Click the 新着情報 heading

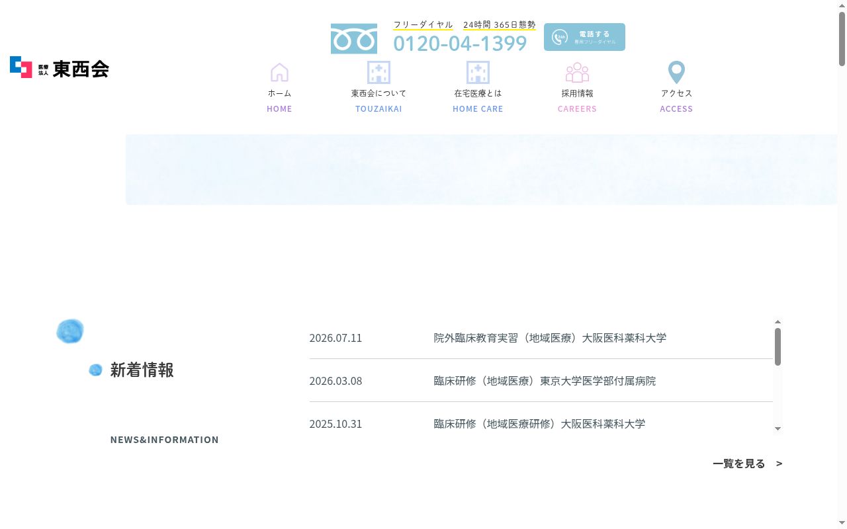142,370
